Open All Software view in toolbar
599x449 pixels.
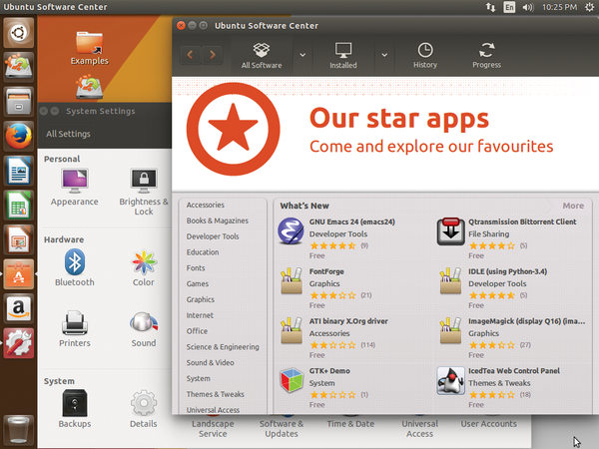(262, 55)
